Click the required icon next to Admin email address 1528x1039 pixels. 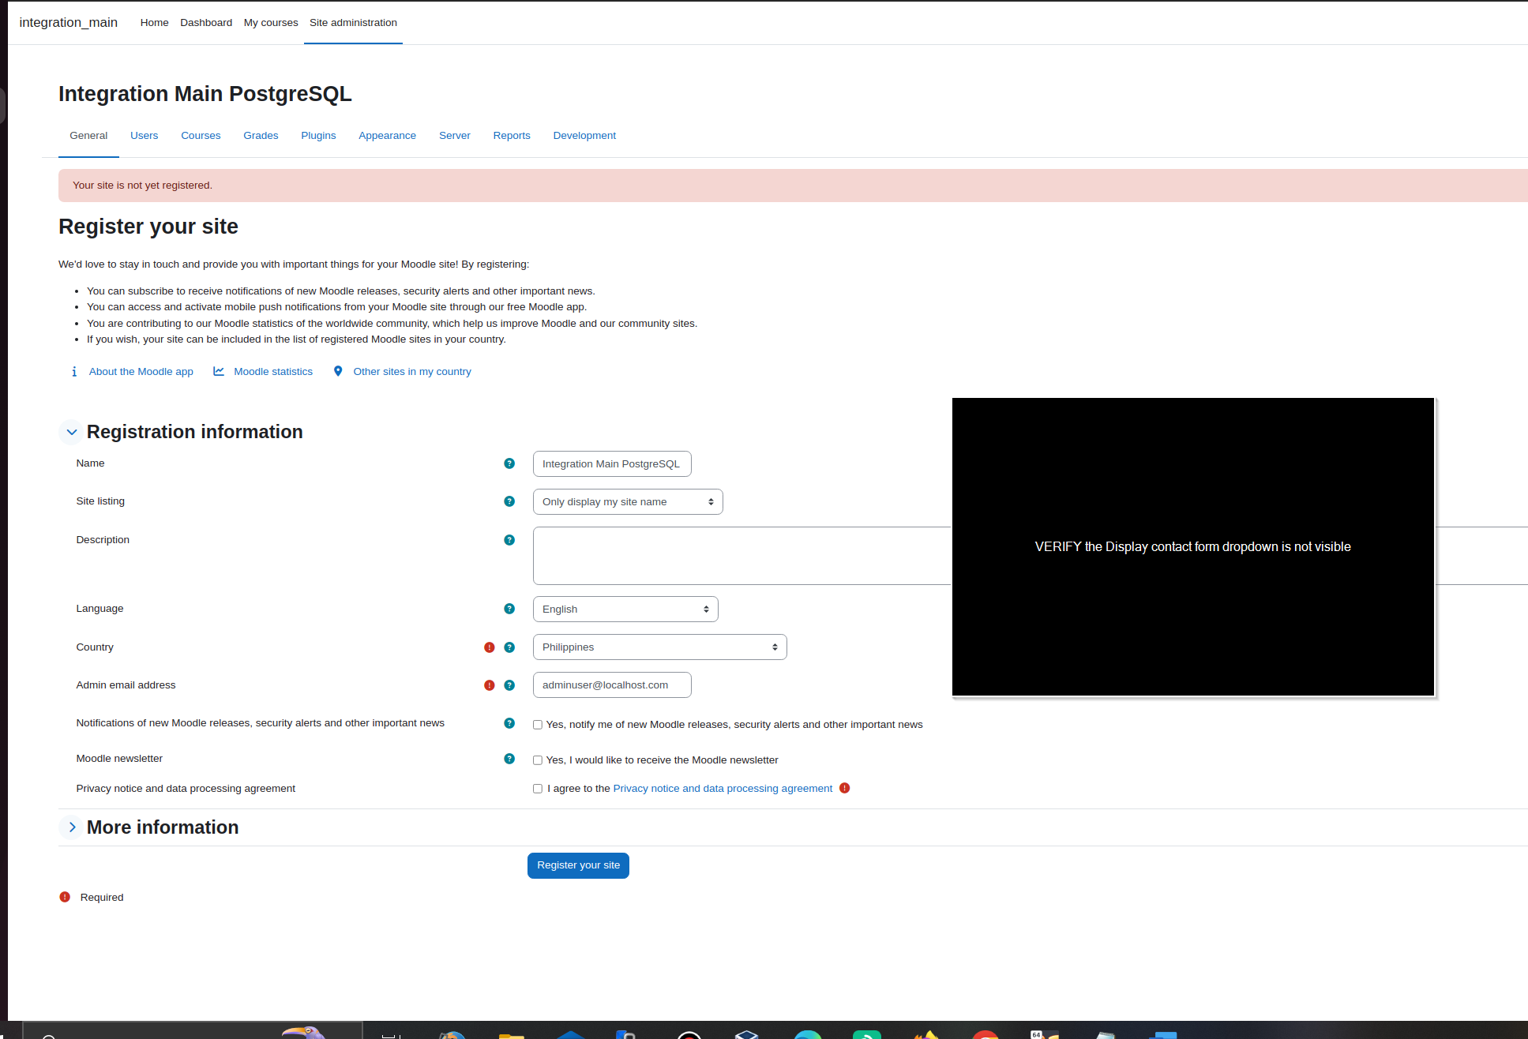(x=490, y=685)
